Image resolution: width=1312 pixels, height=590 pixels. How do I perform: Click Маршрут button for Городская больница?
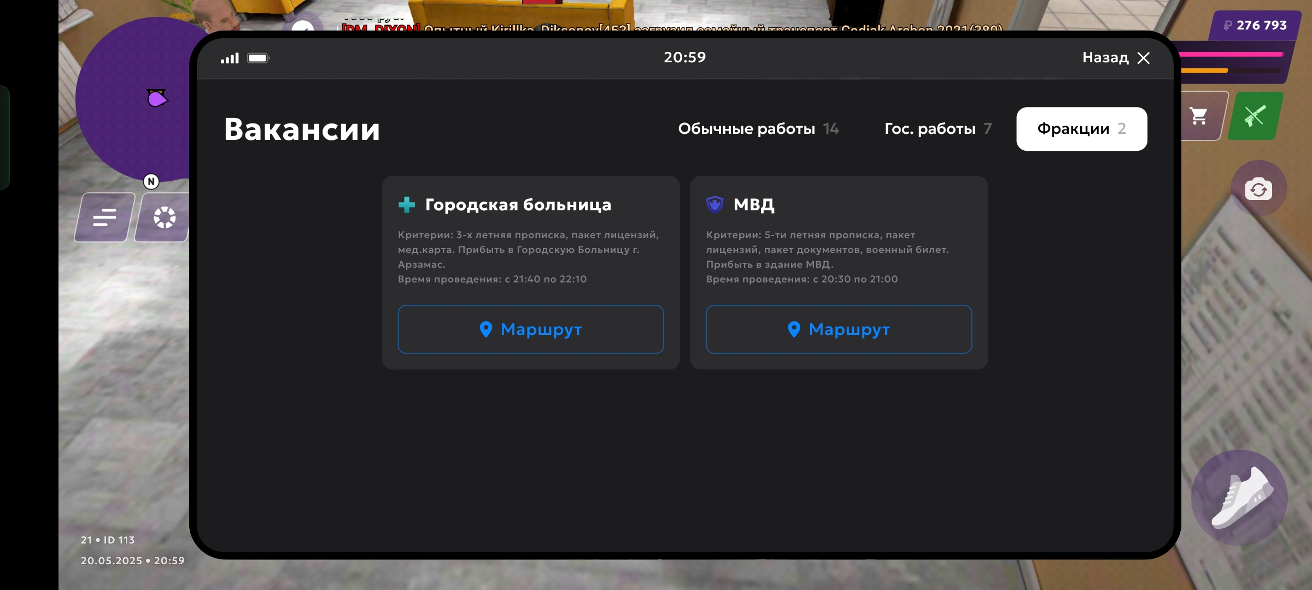click(x=530, y=329)
